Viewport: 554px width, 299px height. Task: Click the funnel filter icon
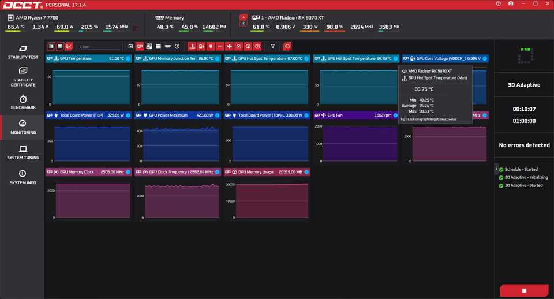[x=273, y=46]
